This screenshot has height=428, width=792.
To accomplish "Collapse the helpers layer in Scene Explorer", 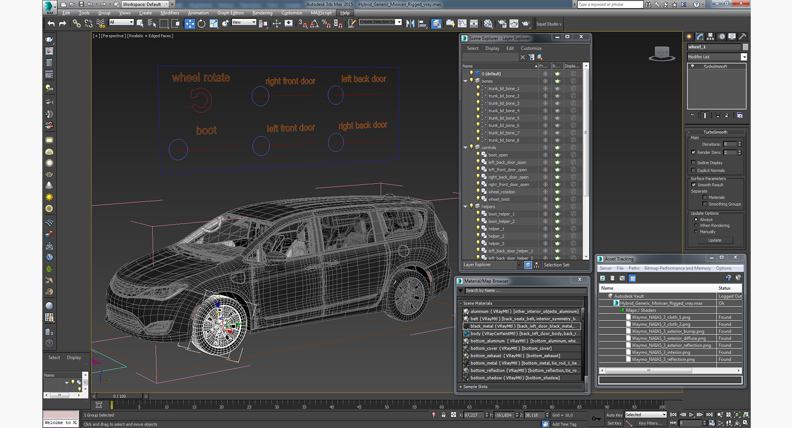I will tap(466, 207).
